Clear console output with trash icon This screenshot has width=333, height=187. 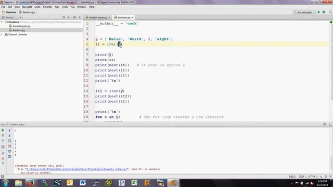(x=9, y=156)
